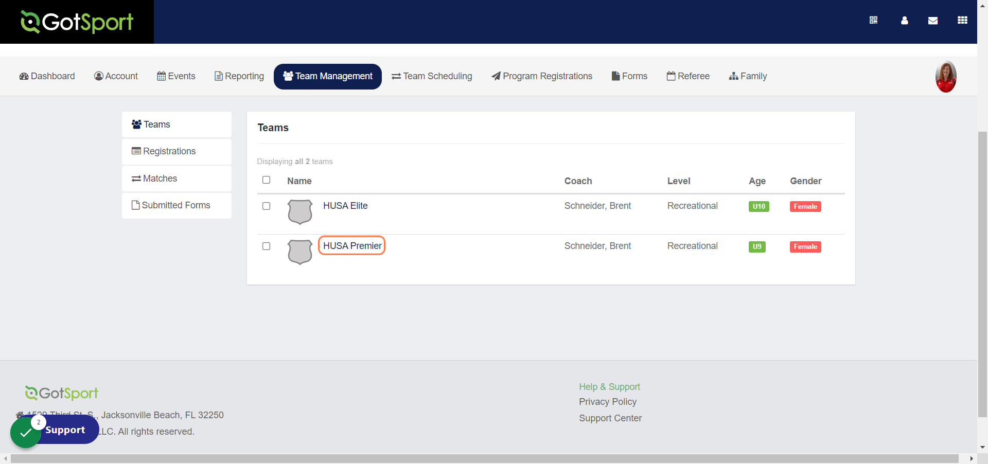Open Registrations in the sidebar

(x=177, y=151)
